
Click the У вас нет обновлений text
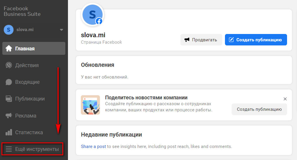point(105,77)
